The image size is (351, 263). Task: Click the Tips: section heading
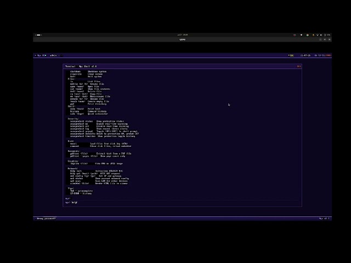point(71,188)
